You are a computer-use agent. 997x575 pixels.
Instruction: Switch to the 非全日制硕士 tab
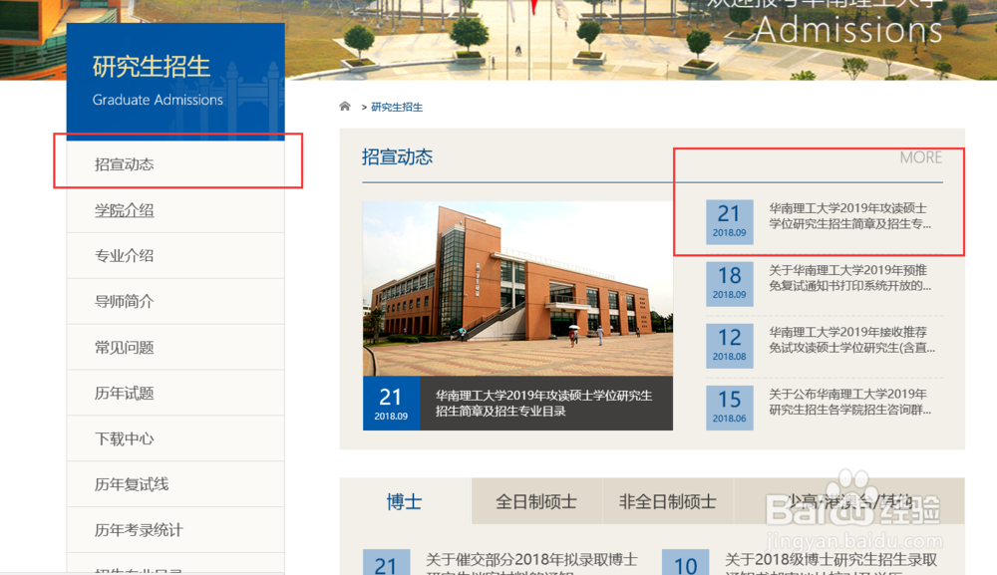668,501
